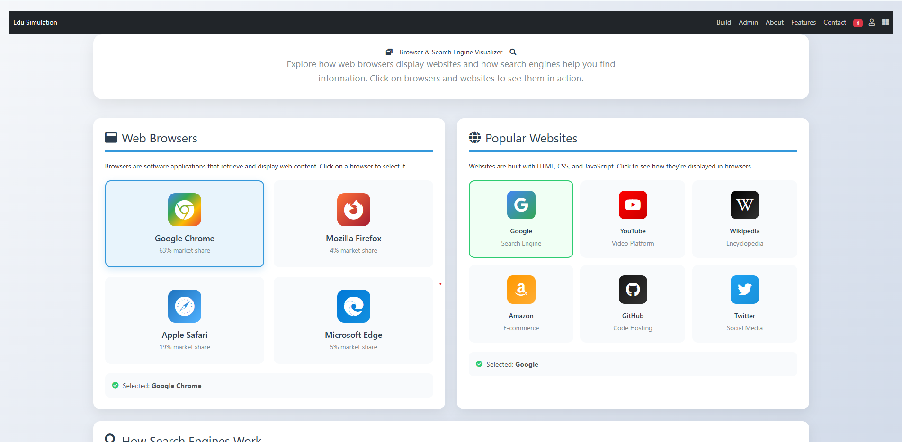Open the Features menu item
902x442 pixels.
(804, 22)
